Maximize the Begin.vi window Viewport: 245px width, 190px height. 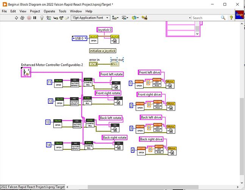point(225,5)
